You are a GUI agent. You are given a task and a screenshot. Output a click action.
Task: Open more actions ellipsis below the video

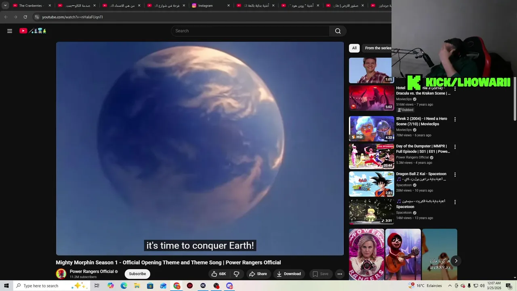[340, 274]
